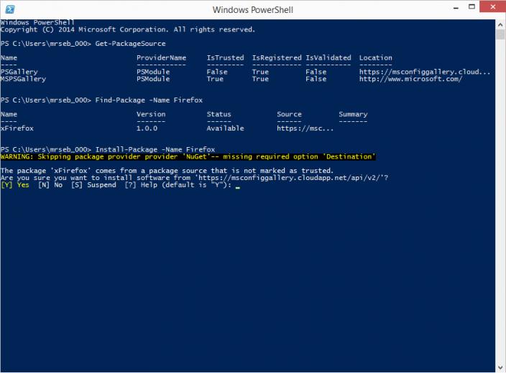Open the PowerShell icon system menu
506x373 pixels.
10,9
